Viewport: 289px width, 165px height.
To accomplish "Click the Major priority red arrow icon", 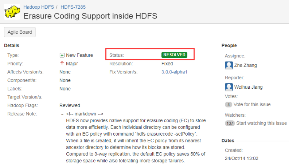I will 62,63.
